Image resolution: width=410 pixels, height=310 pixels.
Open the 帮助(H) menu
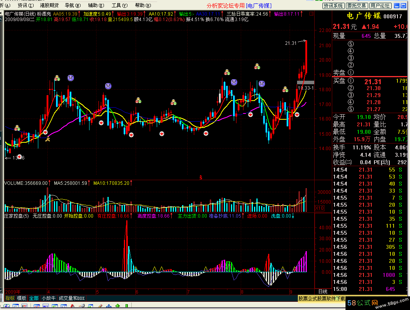pos(143,5)
